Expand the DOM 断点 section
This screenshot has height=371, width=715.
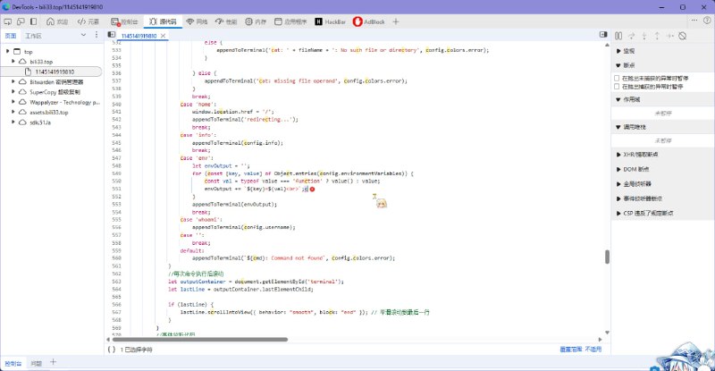[x=635, y=169]
